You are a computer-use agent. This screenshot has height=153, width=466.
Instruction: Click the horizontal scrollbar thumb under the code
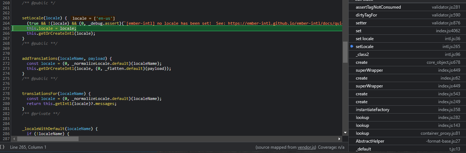click(x=48, y=139)
